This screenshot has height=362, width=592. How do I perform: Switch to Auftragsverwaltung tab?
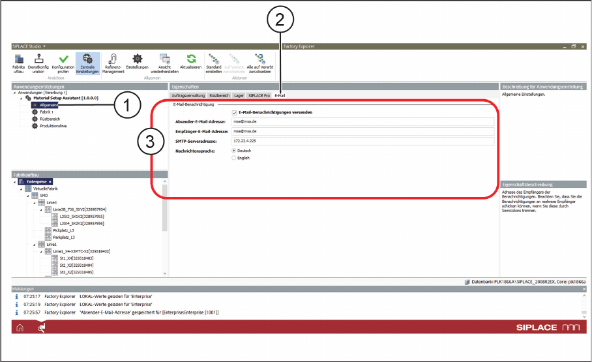pyautogui.click(x=188, y=96)
